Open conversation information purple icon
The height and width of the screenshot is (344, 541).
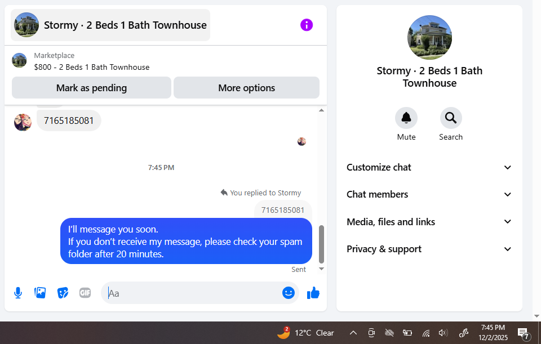tap(307, 25)
